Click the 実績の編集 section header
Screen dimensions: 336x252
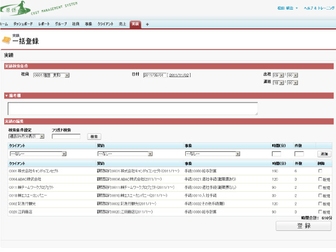click(169, 121)
